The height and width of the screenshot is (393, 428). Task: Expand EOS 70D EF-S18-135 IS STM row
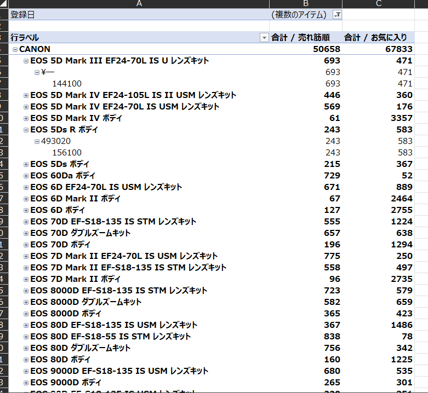[x=26, y=222]
